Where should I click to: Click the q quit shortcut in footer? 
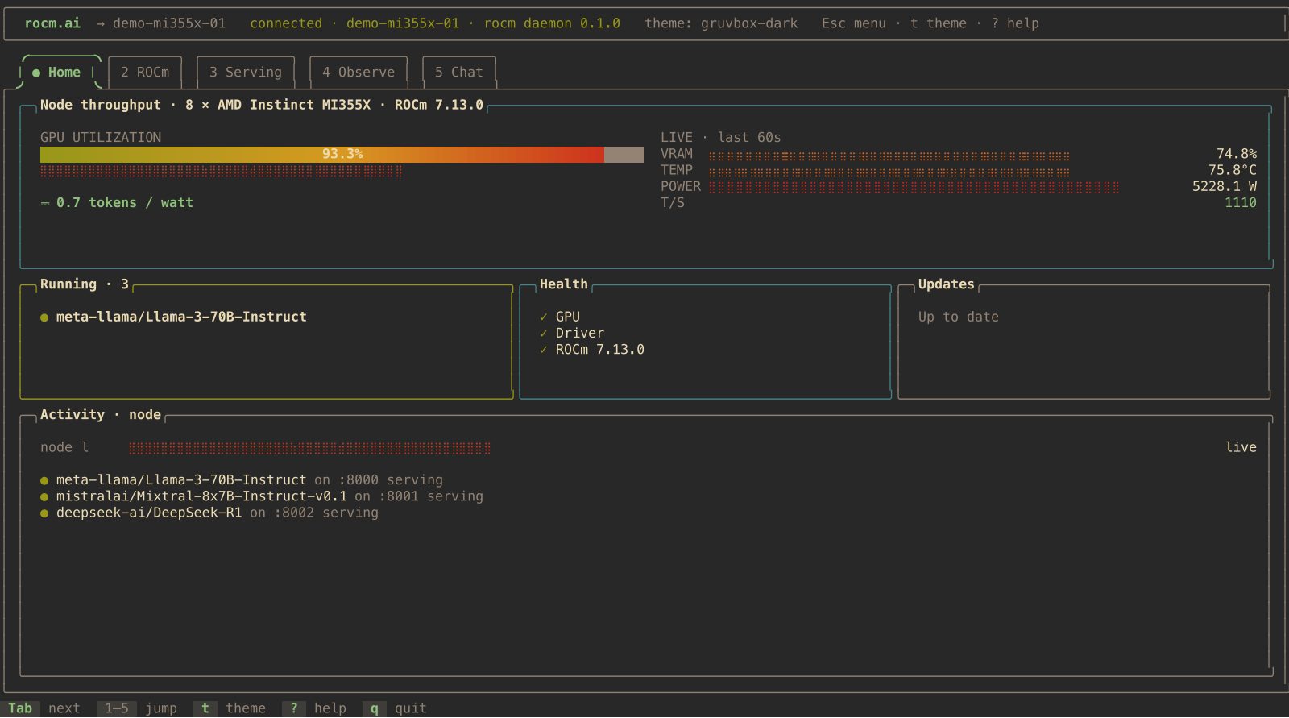pyautogui.click(x=395, y=708)
